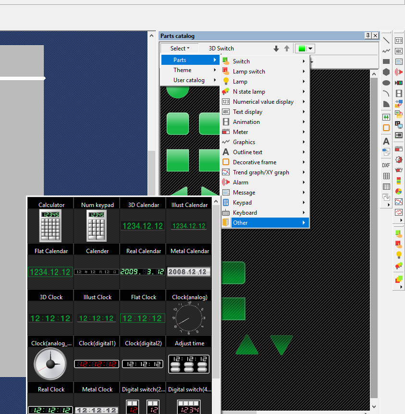Select the Ellipse drawing tool

[x=386, y=83]
